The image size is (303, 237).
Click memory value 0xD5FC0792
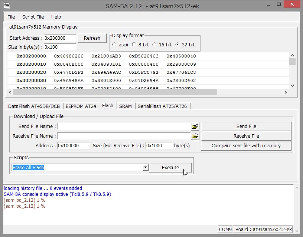(x=144, y=72)
